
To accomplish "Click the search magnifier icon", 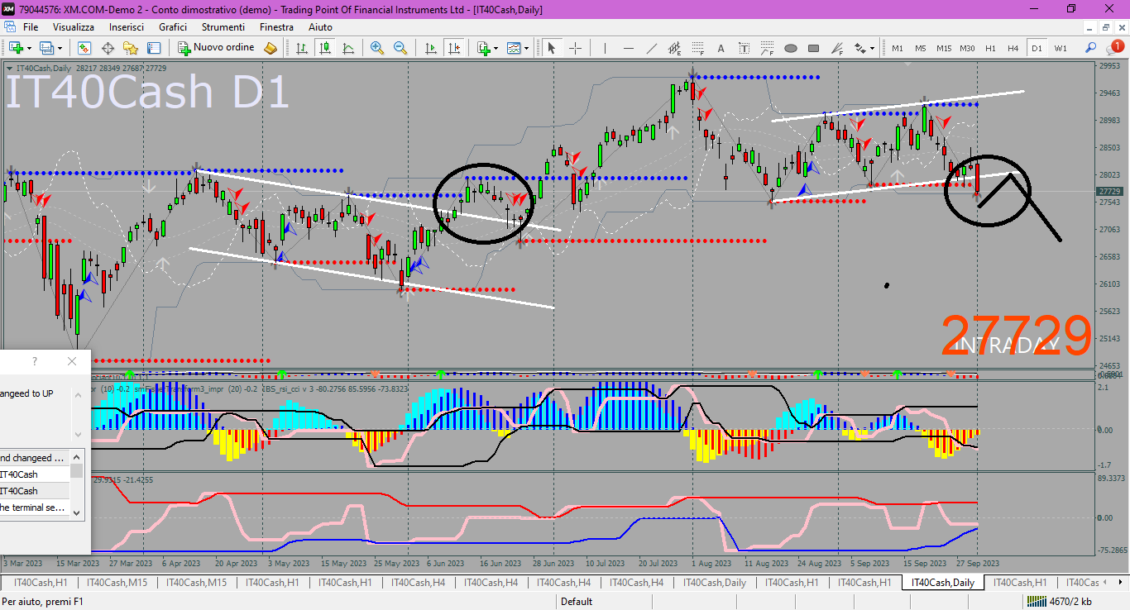I will (1090, 48).
